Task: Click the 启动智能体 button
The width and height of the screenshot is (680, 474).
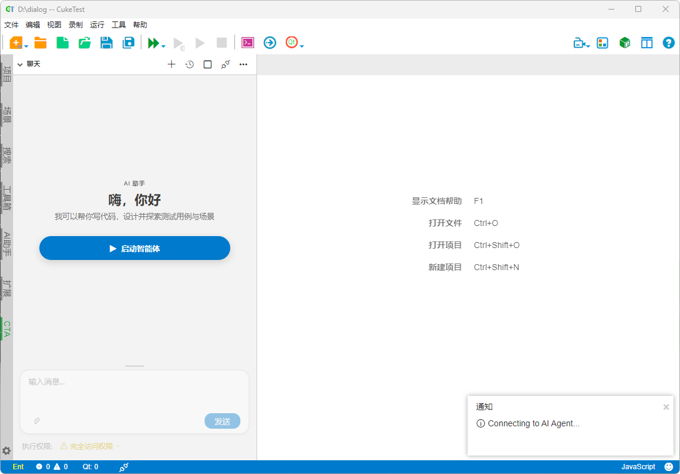Action: pyautogui.click(x=135, y=249)
